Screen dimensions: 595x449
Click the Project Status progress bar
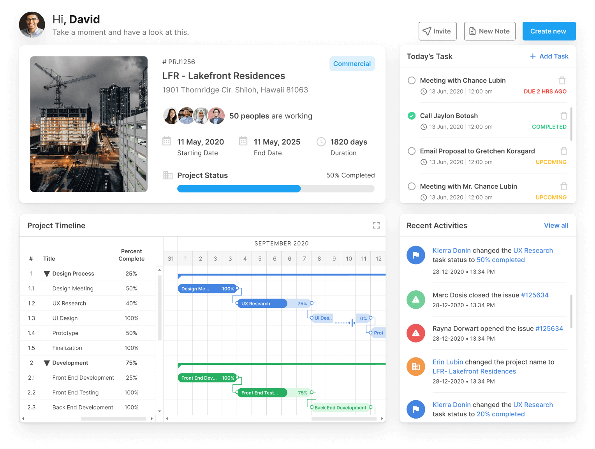point(275,189)
